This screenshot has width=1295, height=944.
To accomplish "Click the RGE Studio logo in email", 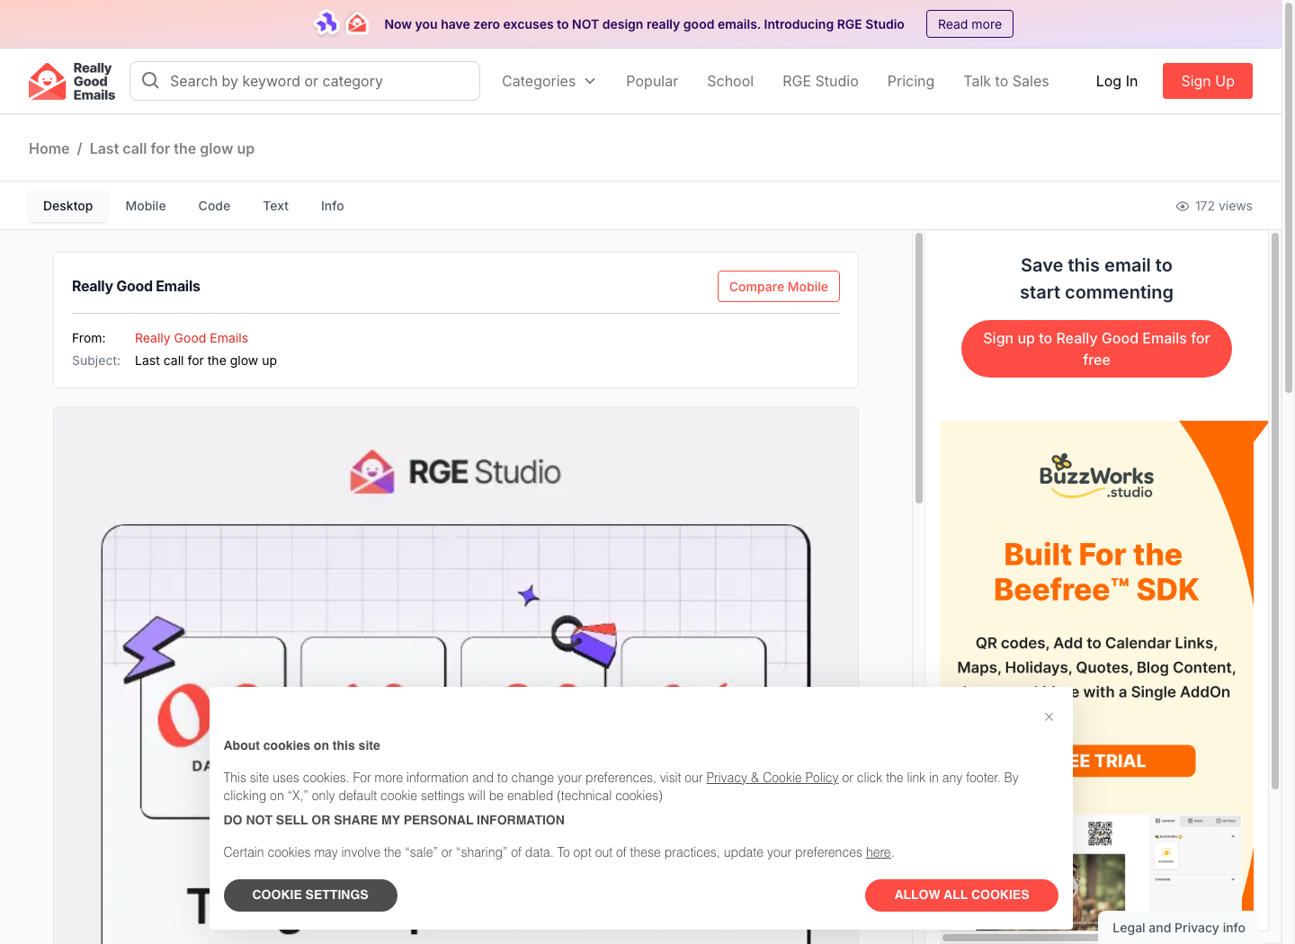I will [x=456, y=472].
